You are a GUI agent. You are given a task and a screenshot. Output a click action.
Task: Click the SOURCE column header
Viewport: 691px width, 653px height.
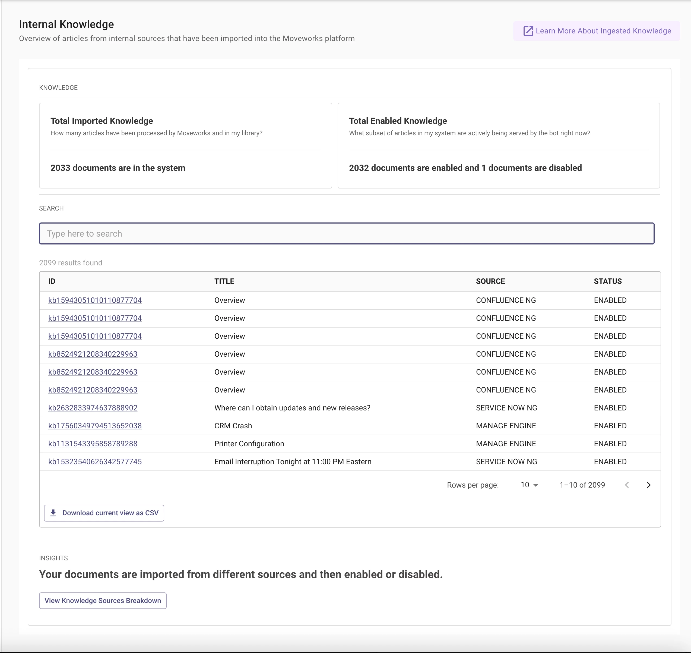click(490, 281)
